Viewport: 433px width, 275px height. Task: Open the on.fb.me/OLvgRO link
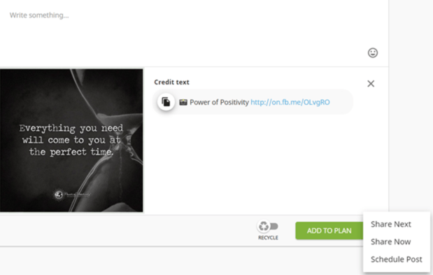click(290, 102)
